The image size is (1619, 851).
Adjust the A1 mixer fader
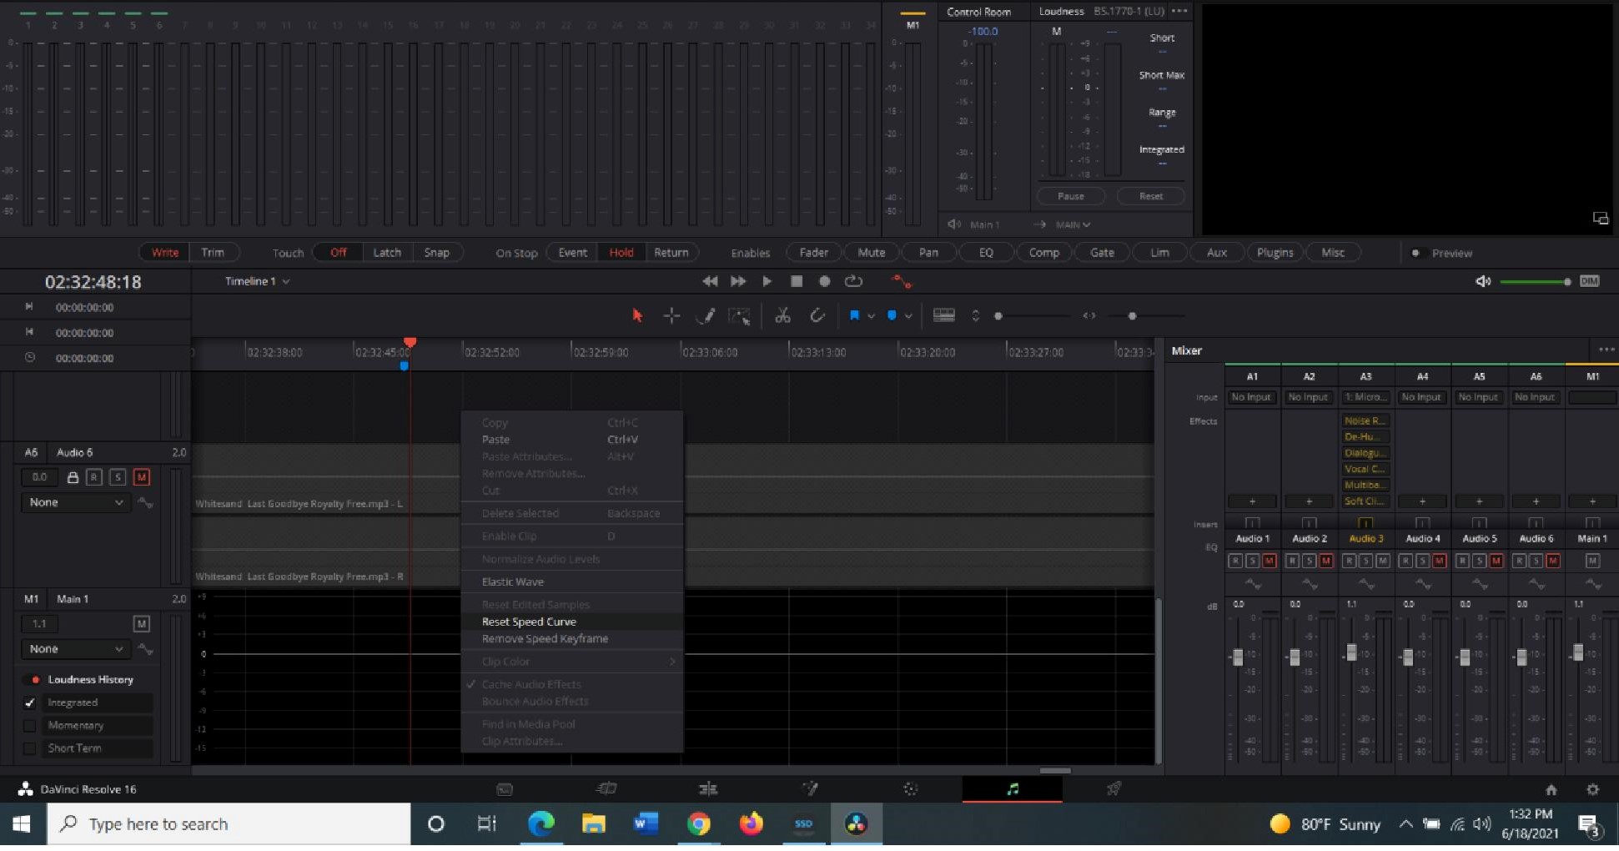[x=1238, y=657]
